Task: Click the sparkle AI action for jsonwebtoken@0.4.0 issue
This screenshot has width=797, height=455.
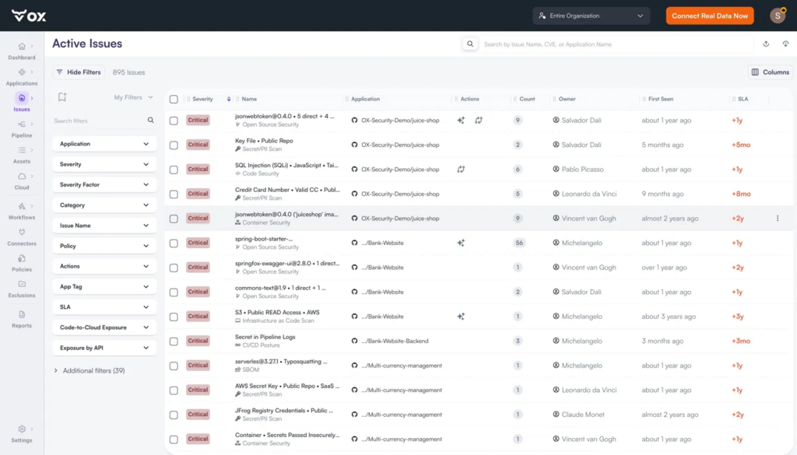Action: coord(461,121)
